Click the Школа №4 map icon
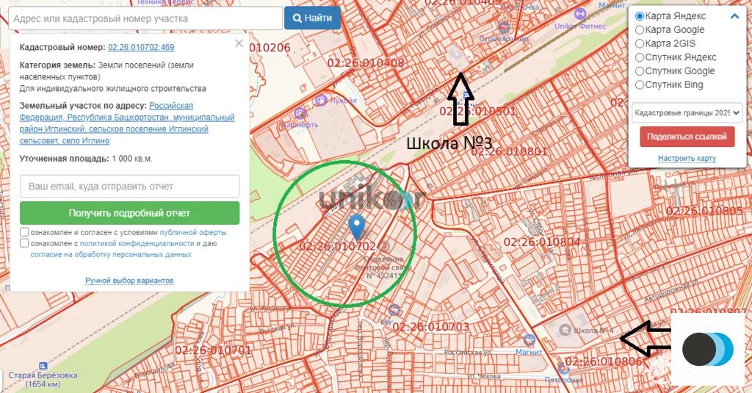This screenshot has height=393, width=752. (x=565, y=330)
